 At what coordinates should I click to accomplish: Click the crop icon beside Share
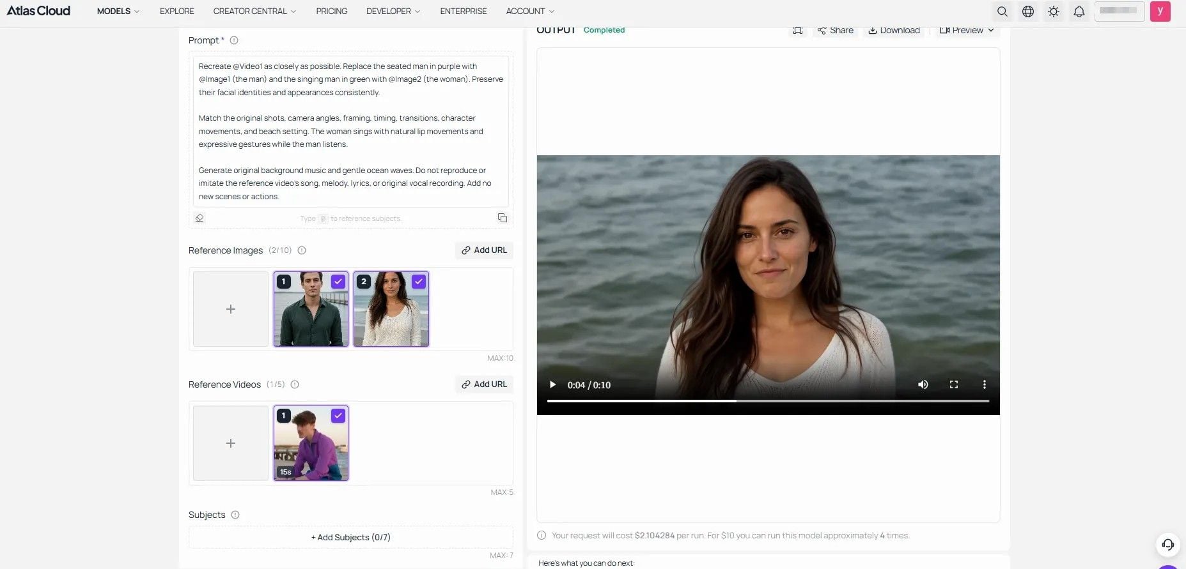(x=798, y=30)
